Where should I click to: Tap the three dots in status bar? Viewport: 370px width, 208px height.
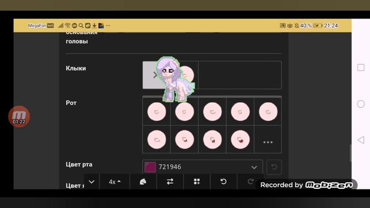(108, 25)
